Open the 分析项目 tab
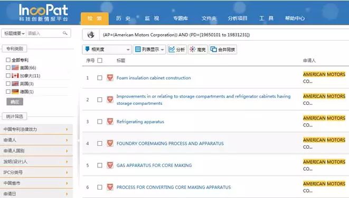The image size is (349, 198). 238,18
